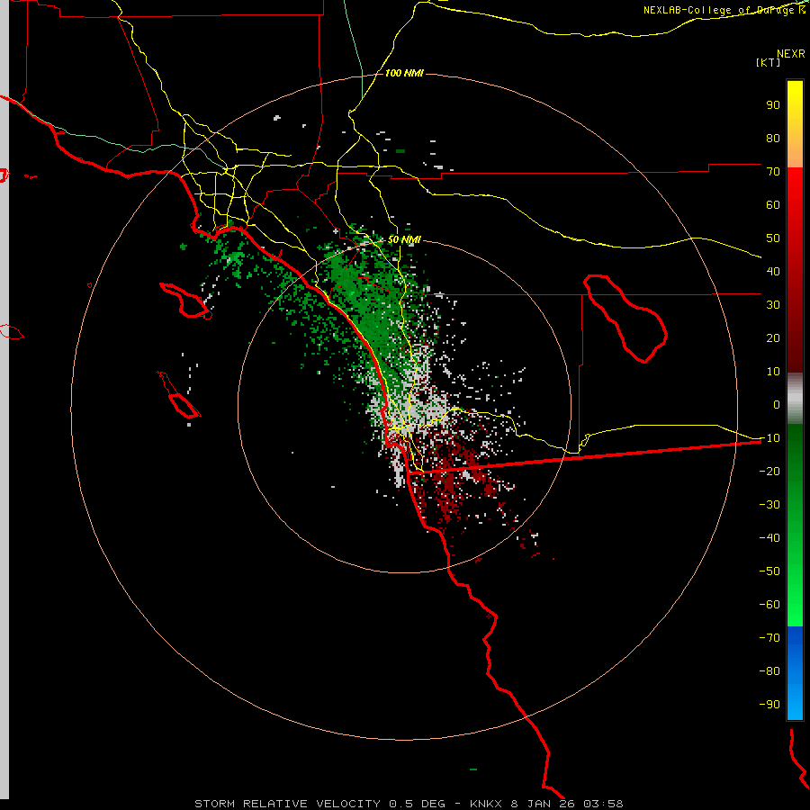This screenshot has height=810, width=810.
Task: Click the positive 90 scale value
Action: point(773,105)
